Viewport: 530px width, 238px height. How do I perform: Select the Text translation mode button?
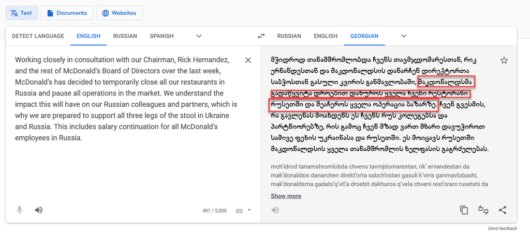[x=22, y=13]
